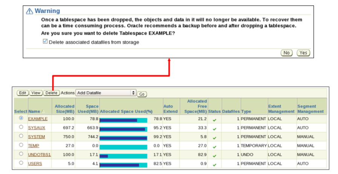This screenshot has height=174, width=338.
Task: Click the 99.2 percent used value
Action: pos(158,137)
